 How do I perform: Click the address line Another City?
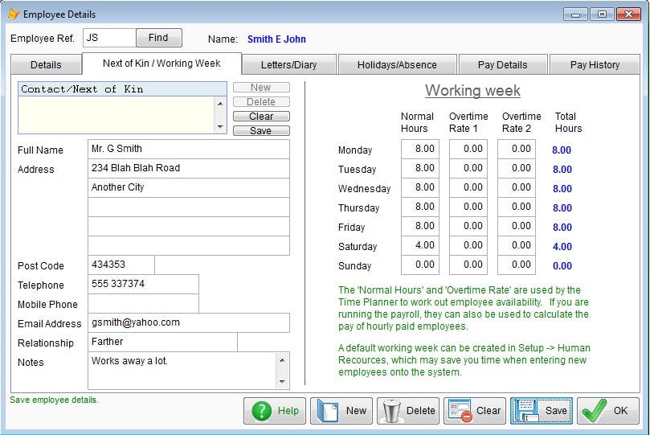click(189, 187)
